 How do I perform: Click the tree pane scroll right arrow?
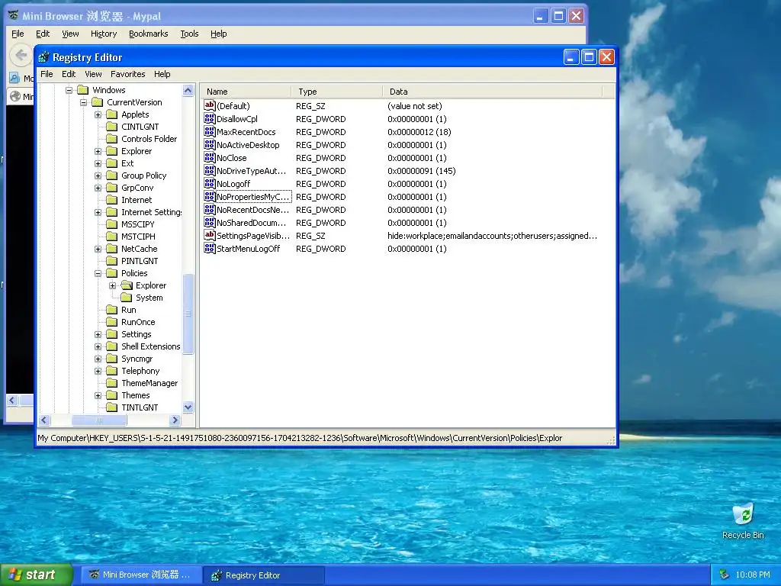(175, 420)
